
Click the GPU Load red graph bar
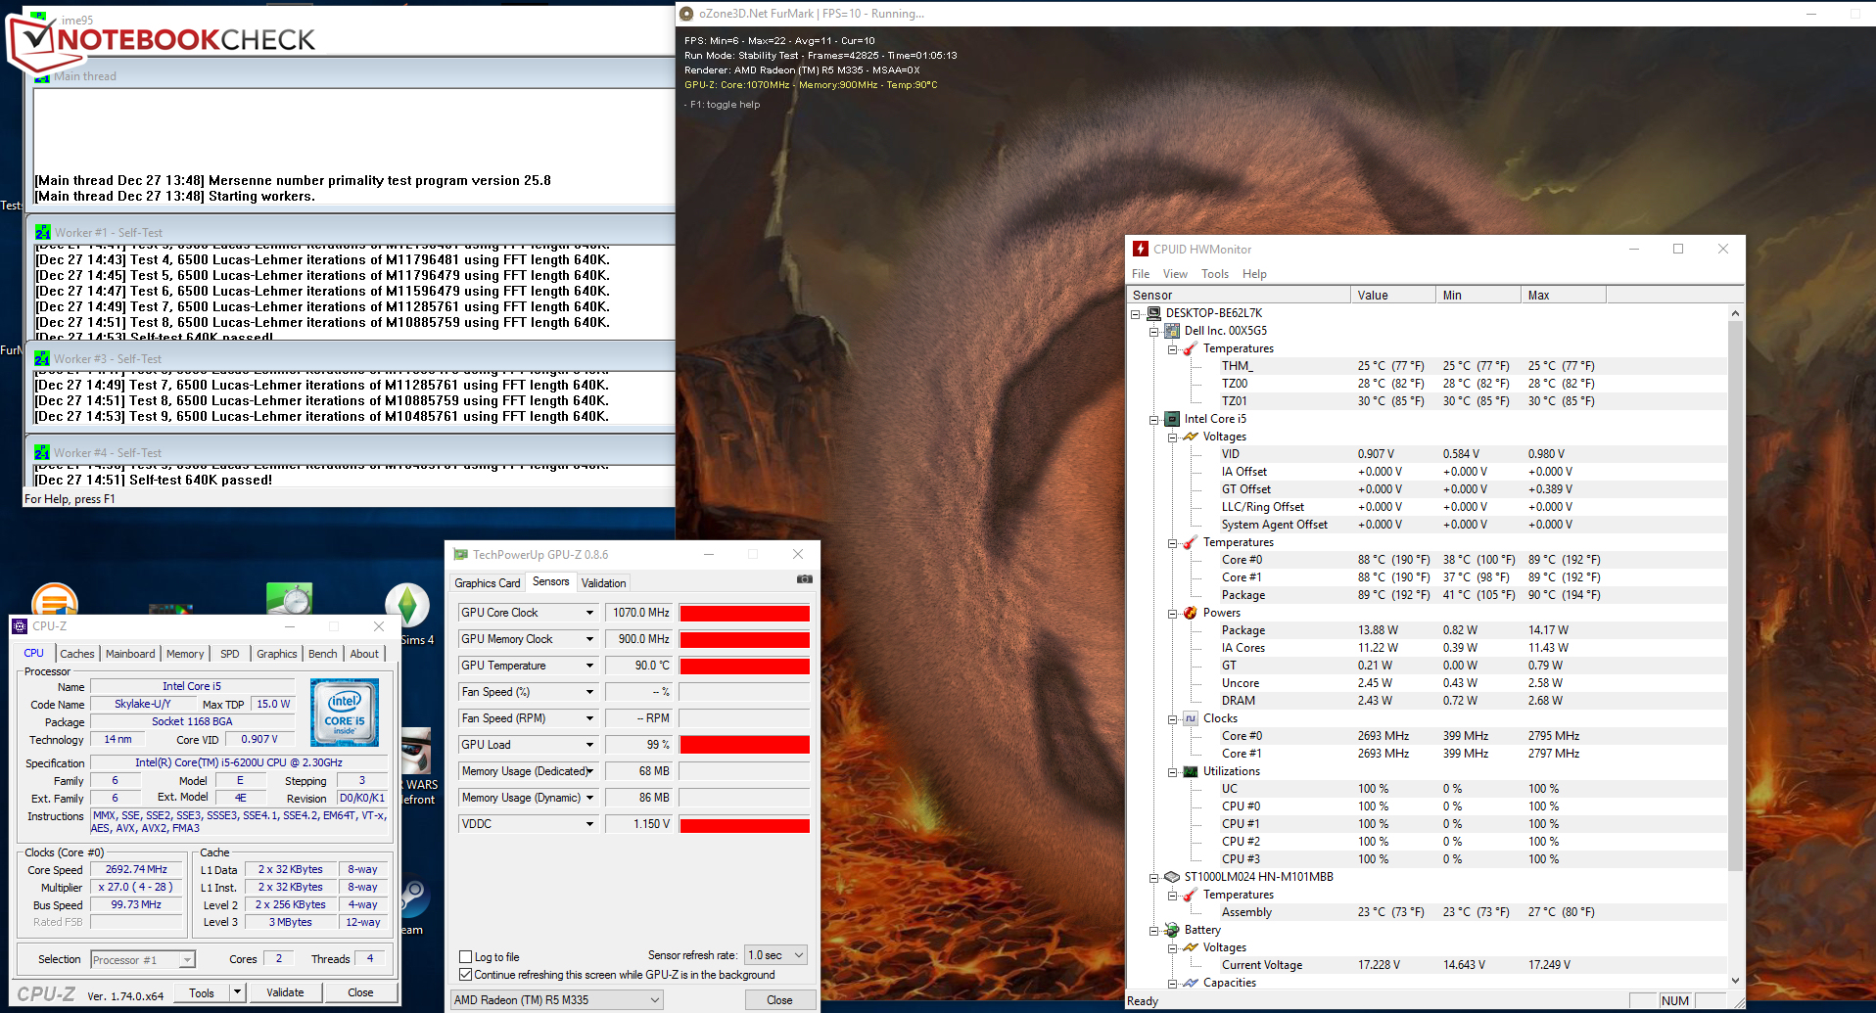point(745,745)
